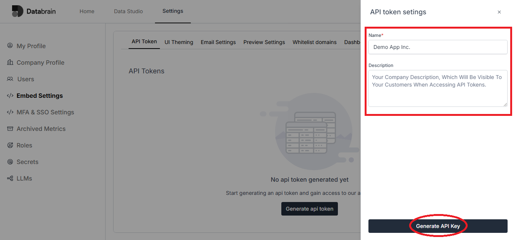
Task: Click the Users people icon
Action: (10, 79)
